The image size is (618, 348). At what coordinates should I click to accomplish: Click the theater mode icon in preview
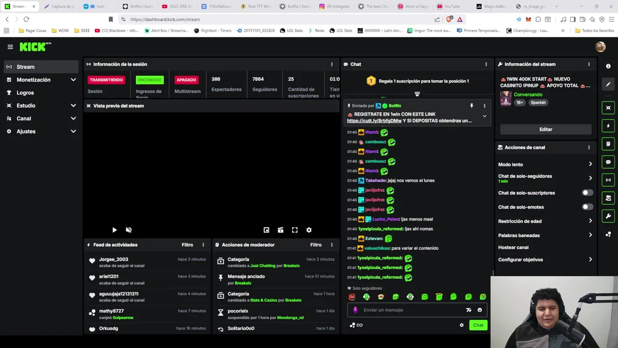tap(281, 230)
